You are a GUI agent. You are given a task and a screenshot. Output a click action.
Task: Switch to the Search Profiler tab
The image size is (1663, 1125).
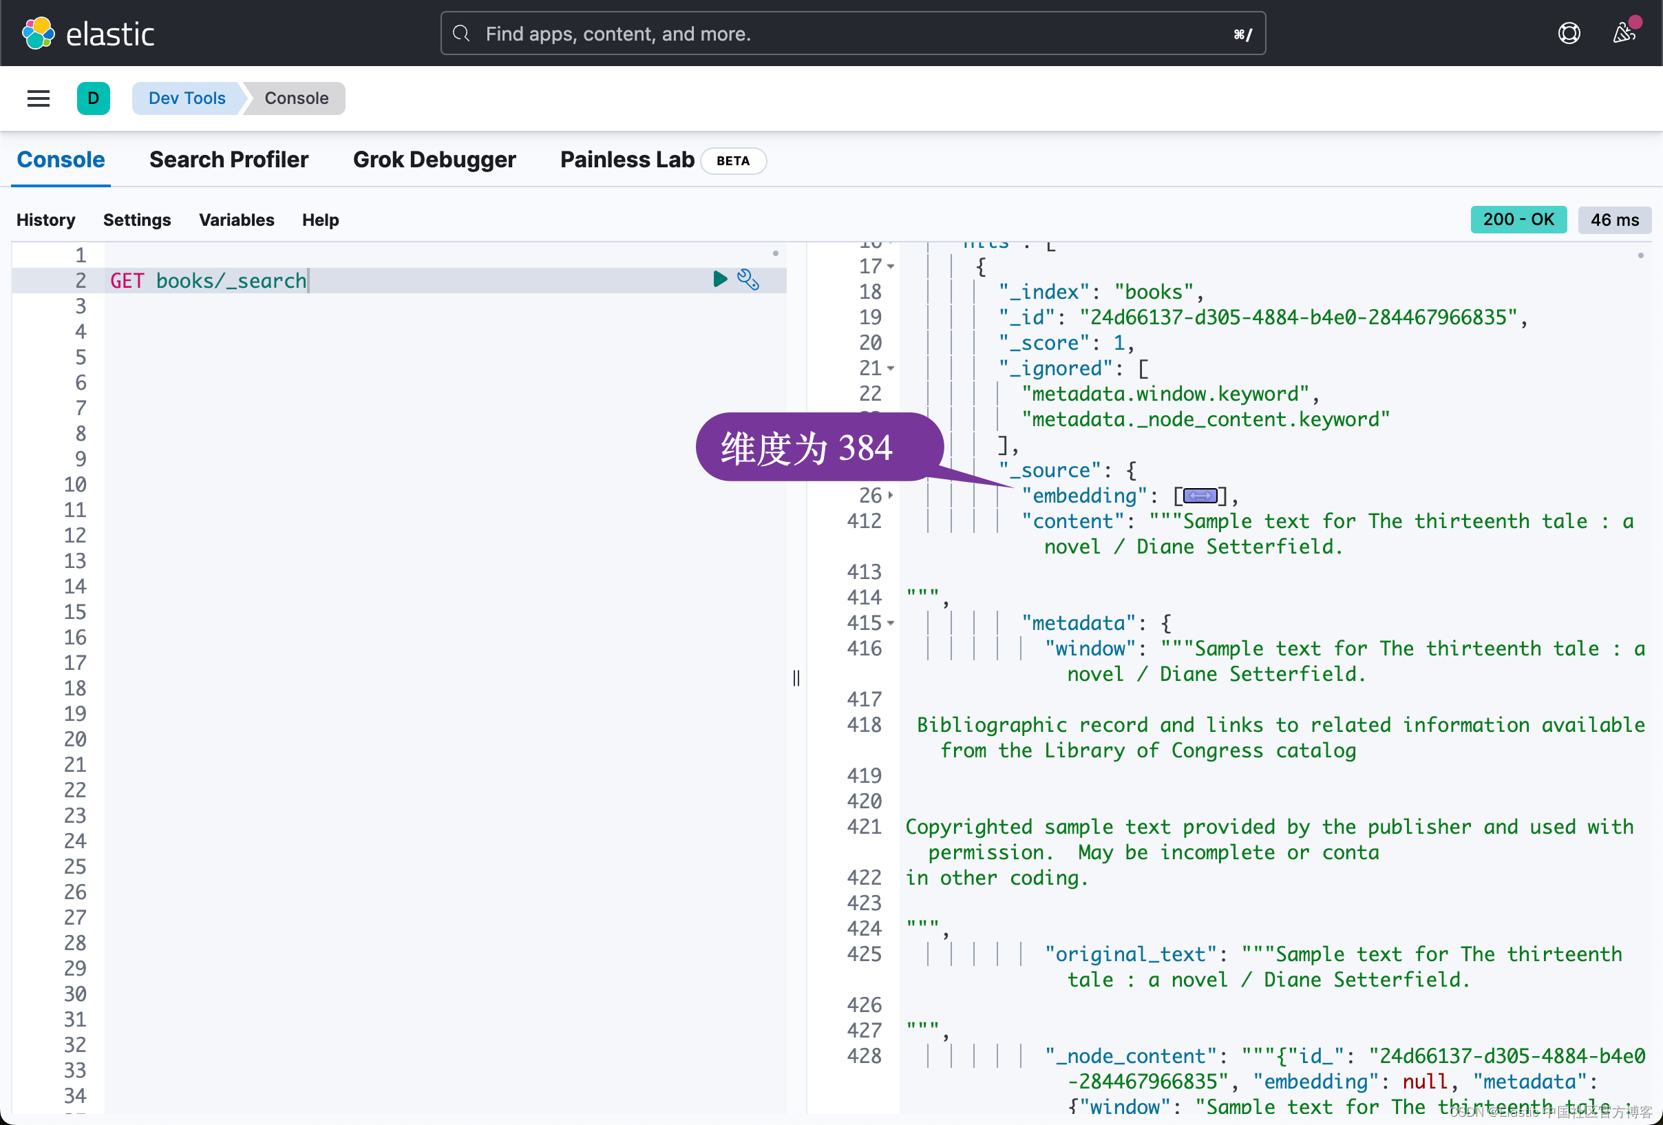point(229,160)
